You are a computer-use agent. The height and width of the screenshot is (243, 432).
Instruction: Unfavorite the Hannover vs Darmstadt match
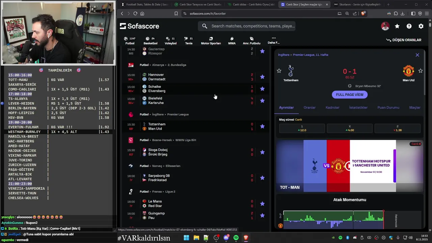[x=262, y=77]
